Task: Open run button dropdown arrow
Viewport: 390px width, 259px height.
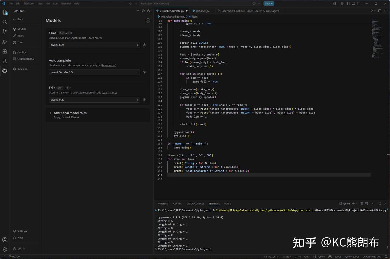Action: [375, 11]
